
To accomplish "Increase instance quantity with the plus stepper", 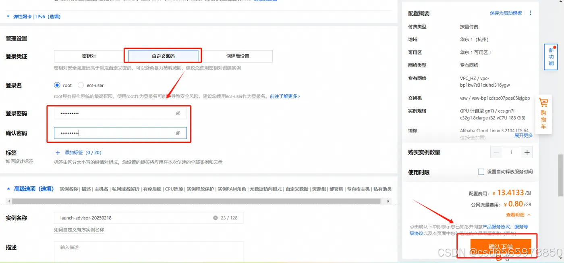I will click(x=527, y=152).
